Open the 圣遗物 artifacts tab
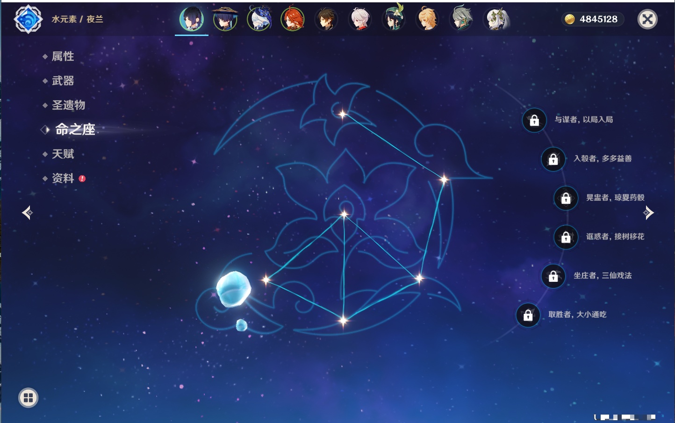 click(68, 105)
